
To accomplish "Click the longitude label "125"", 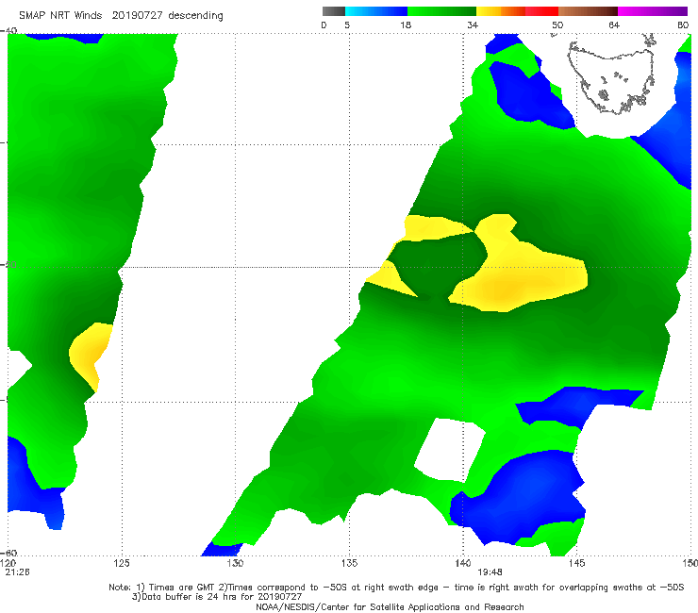I will click(122, 564).
